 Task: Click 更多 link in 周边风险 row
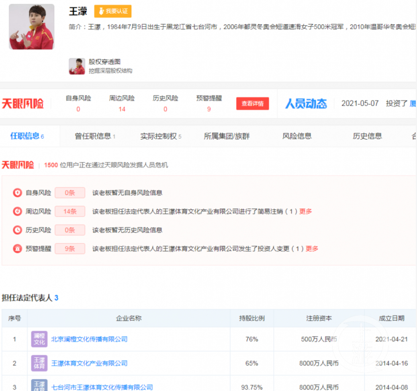305,211
